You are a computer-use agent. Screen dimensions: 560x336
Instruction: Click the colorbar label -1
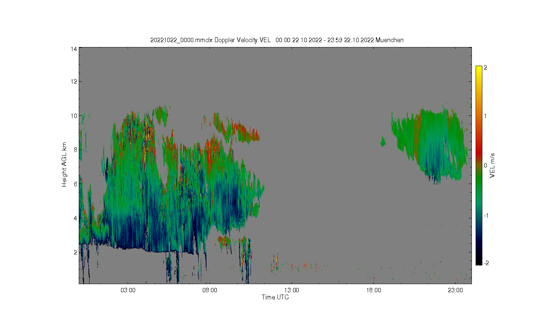[x=486, y=216]
